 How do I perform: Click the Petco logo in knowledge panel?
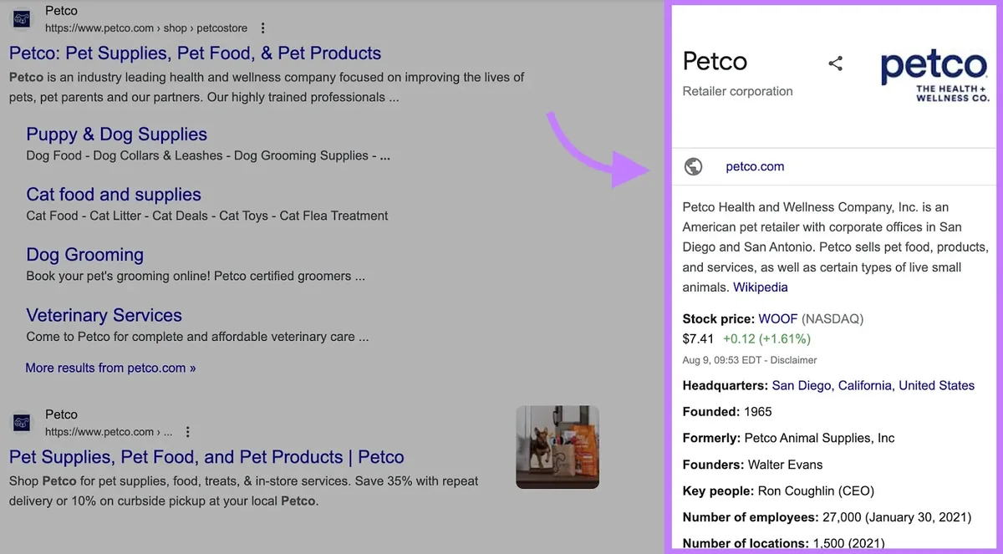935,76
